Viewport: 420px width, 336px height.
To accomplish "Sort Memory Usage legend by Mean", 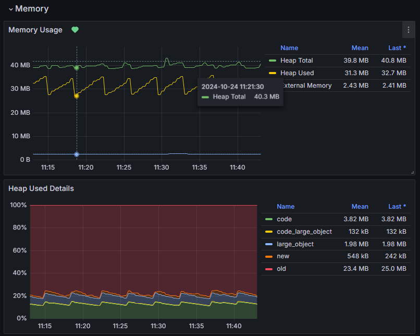I will pyautogui.click(x=360, y=48).
